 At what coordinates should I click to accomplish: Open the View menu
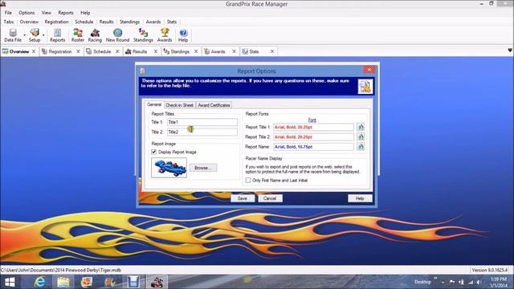pyautogui.click(x=47, y=13)
